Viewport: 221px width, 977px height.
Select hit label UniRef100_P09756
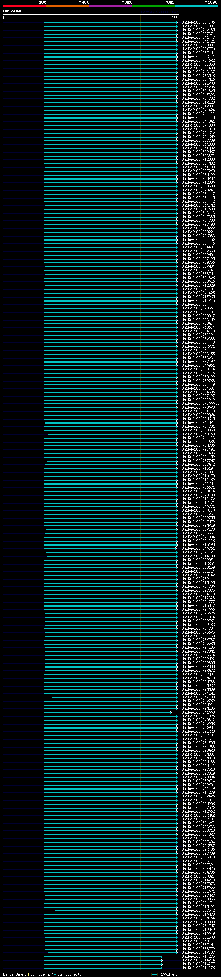198,262
